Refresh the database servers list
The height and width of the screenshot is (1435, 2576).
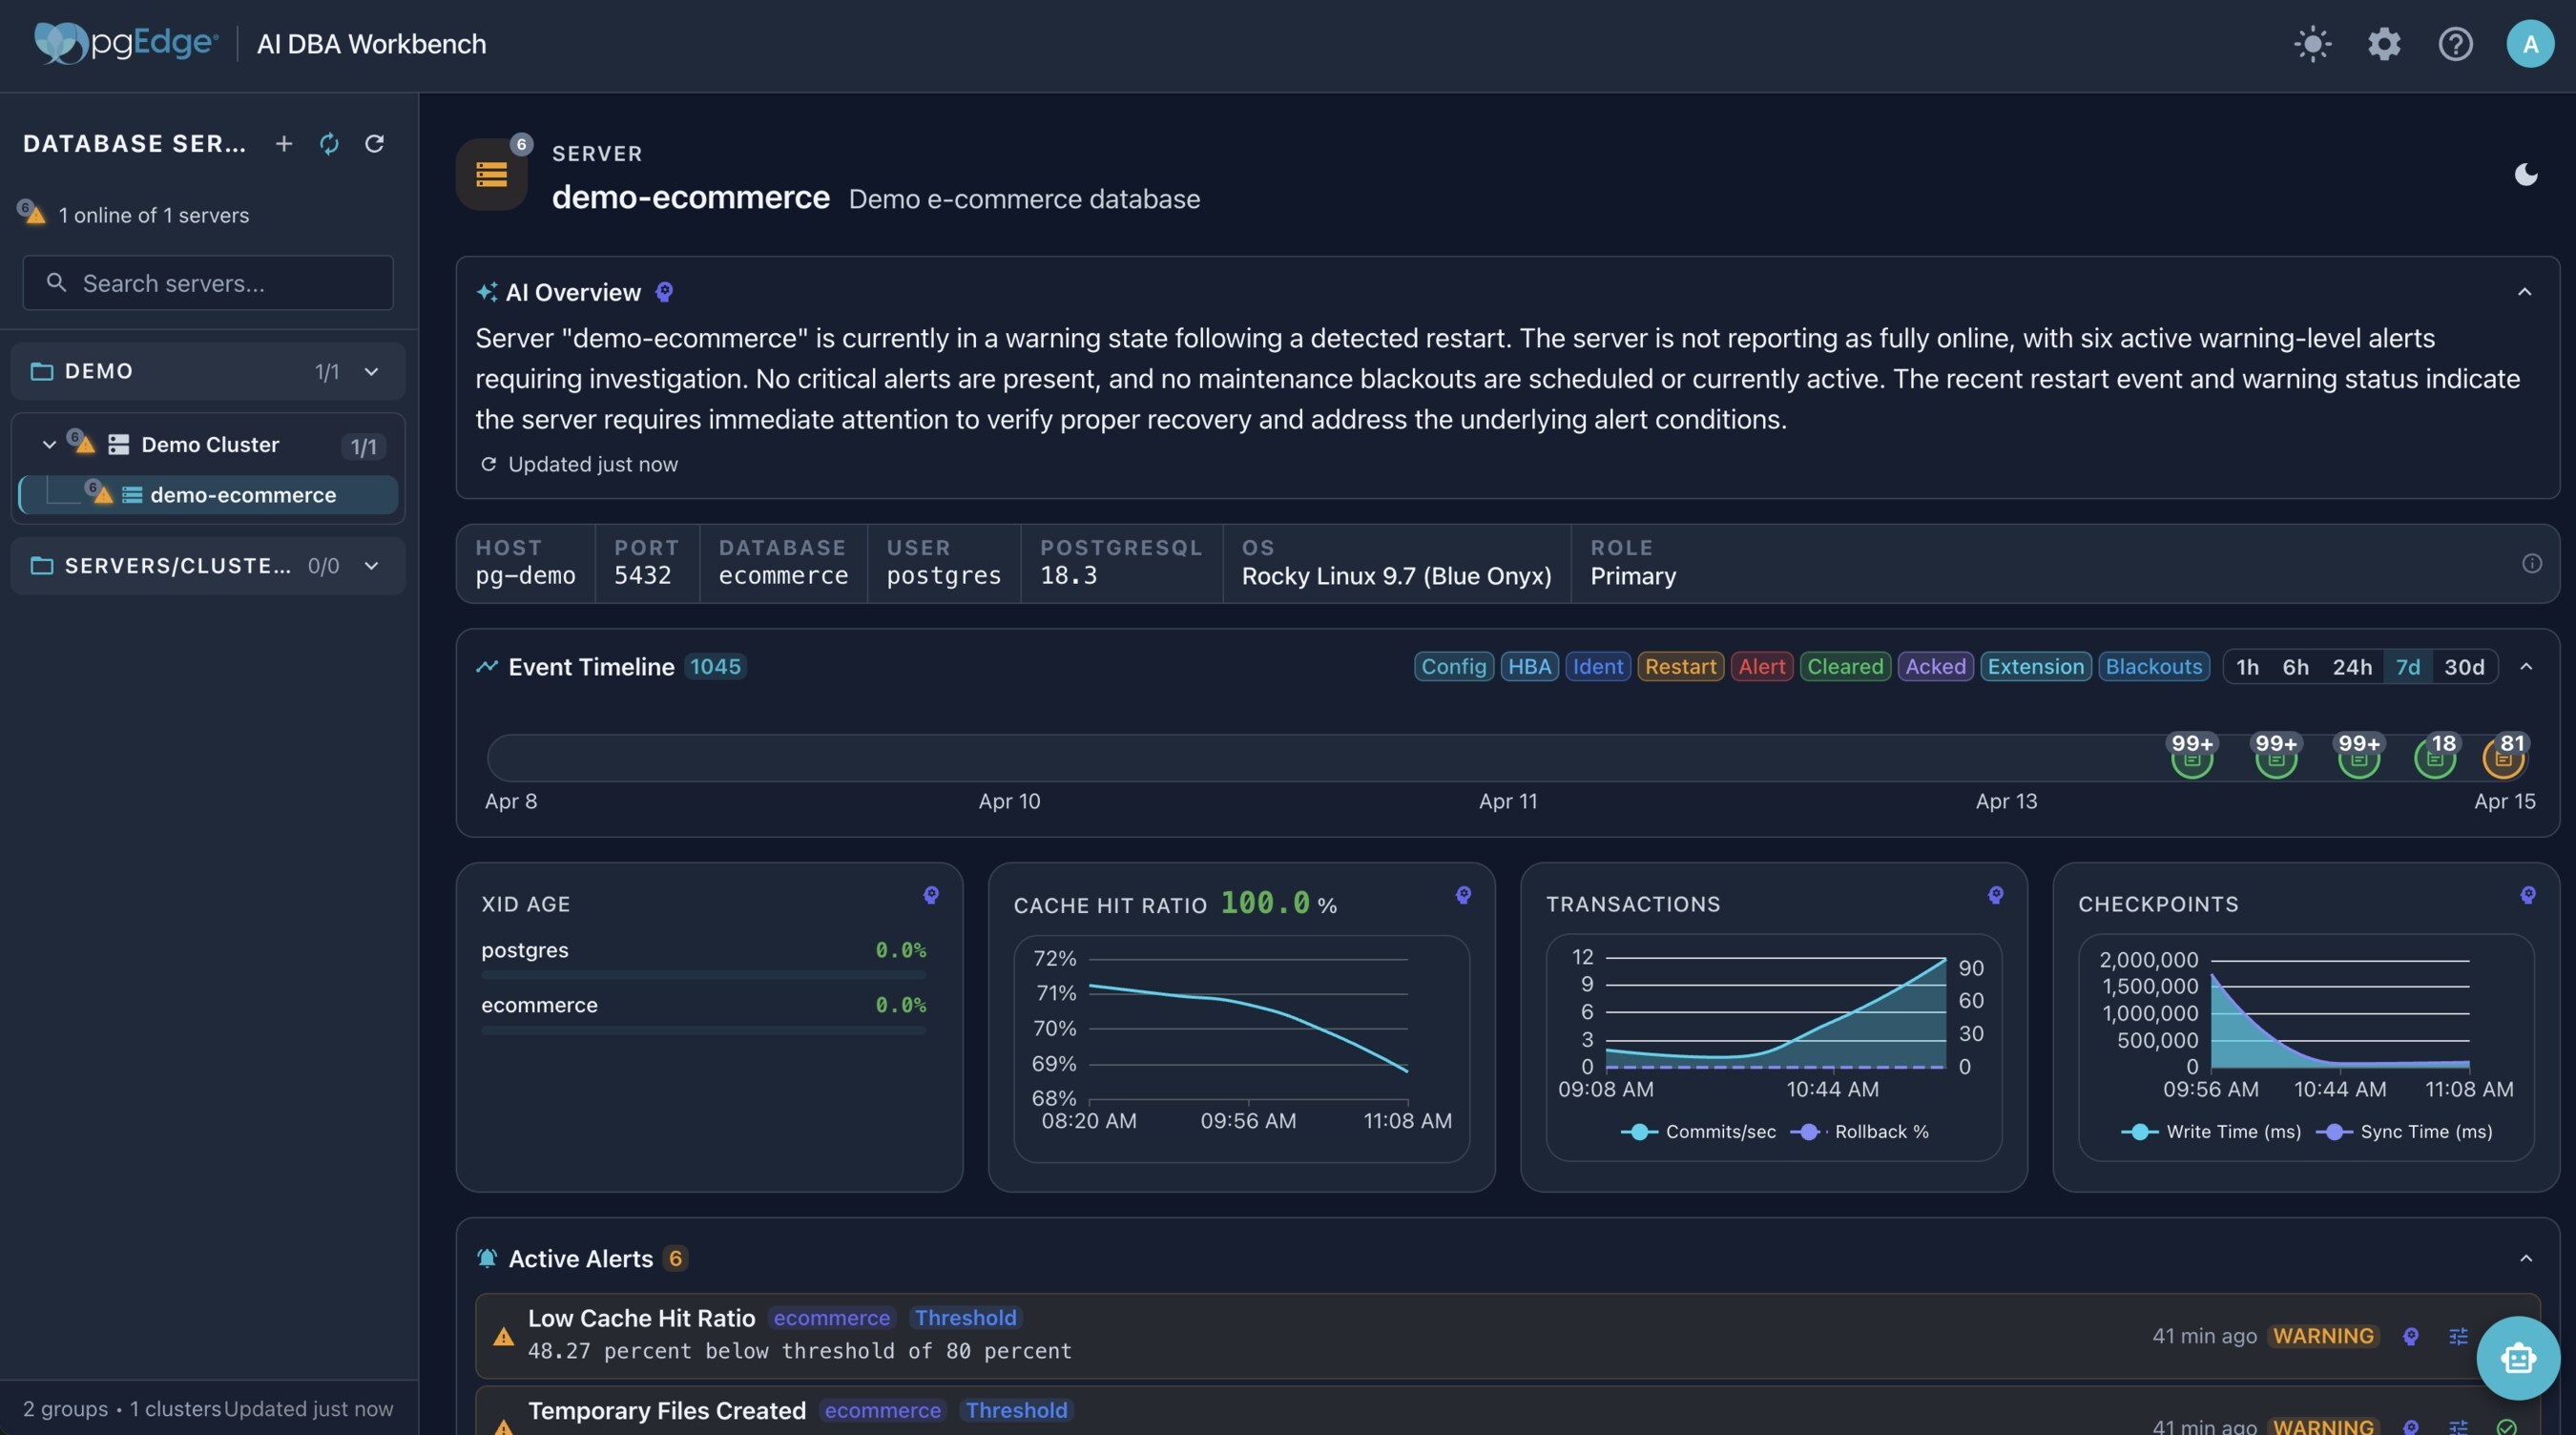coord(374,144)
